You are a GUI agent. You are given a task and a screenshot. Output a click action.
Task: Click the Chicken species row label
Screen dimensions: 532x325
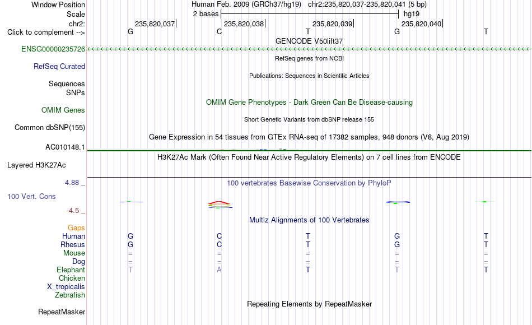pos(72,278)
